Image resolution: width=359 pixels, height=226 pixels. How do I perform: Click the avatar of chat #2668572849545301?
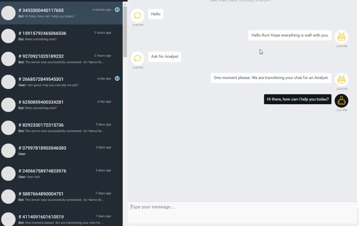tap(9, 82)
